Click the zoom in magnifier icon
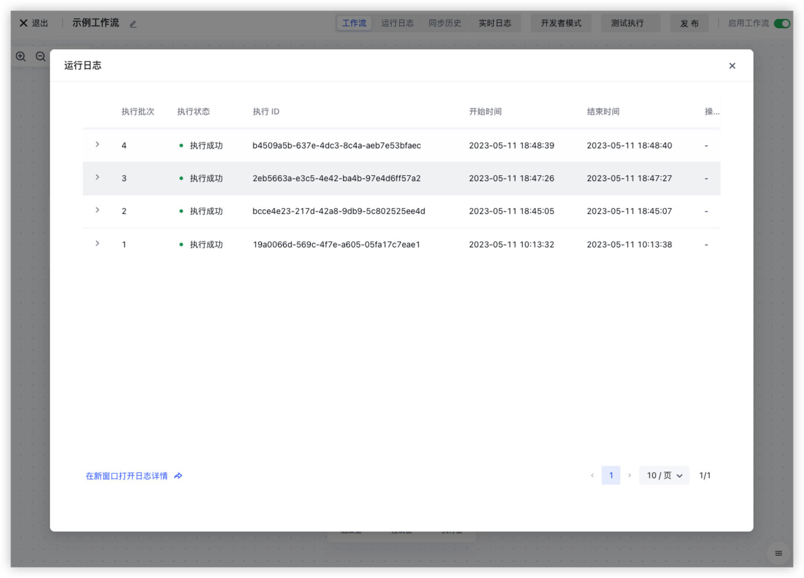The height and width of the screenshot is (578, 804). click(x=21, y=57)
